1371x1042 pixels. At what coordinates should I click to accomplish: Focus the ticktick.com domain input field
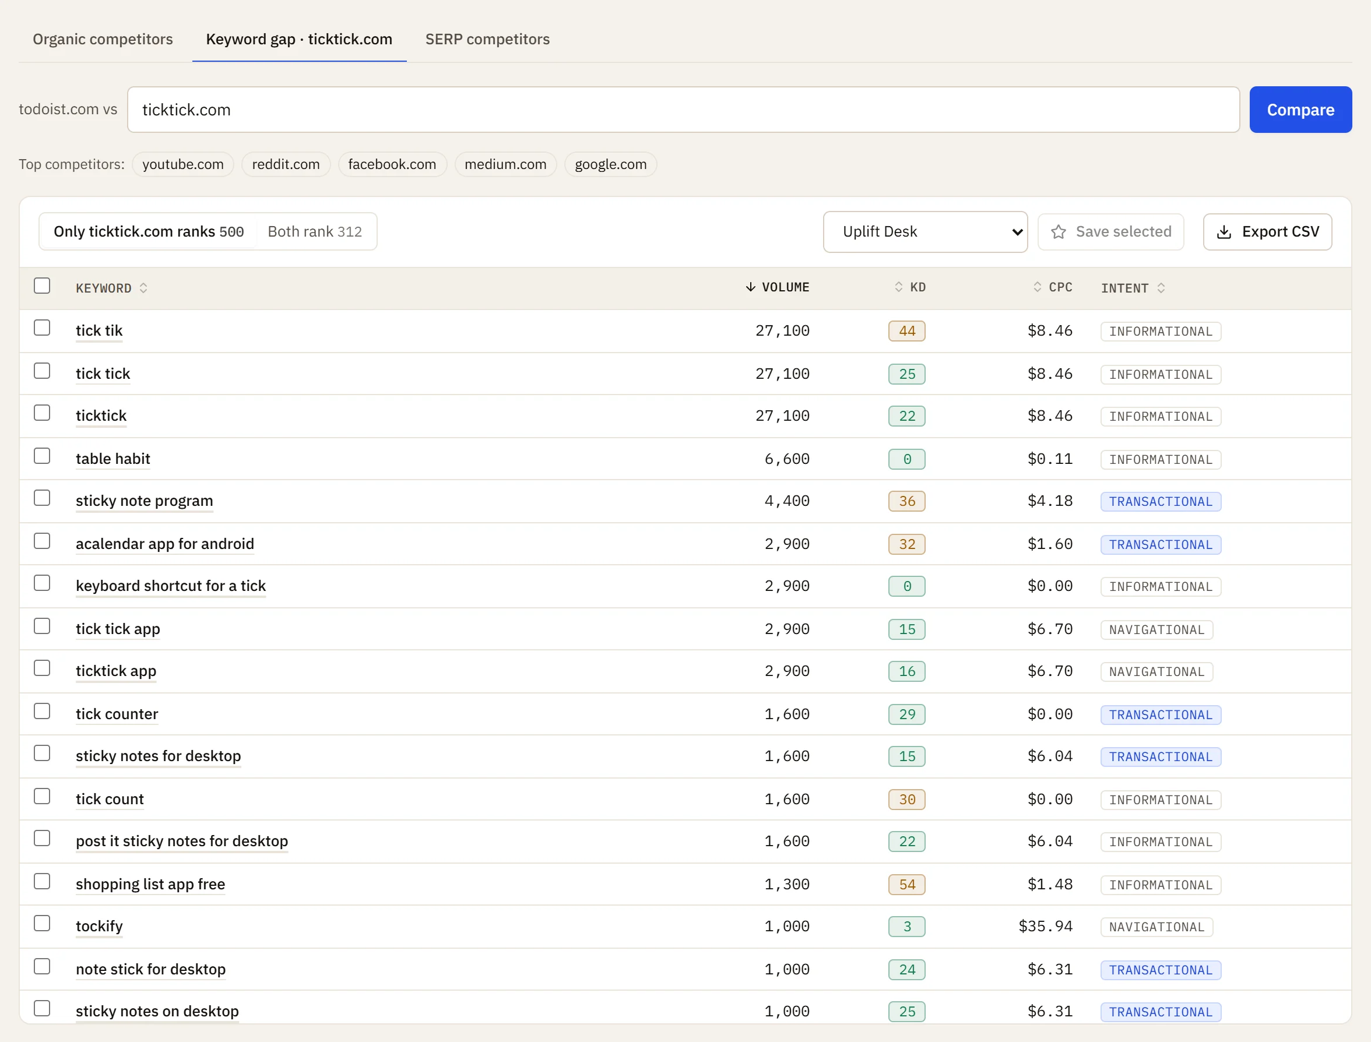(683, 110)
